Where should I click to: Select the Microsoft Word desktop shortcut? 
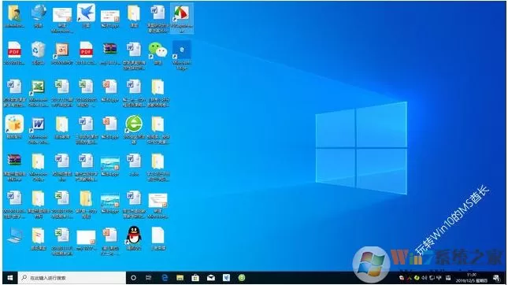(39, 130)
